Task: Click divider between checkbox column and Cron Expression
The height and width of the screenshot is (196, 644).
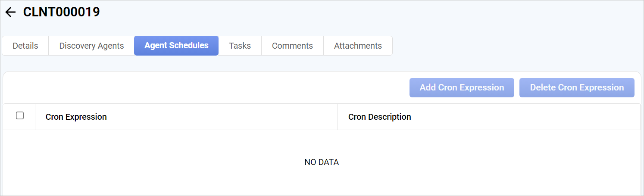Action: point(35,117)
